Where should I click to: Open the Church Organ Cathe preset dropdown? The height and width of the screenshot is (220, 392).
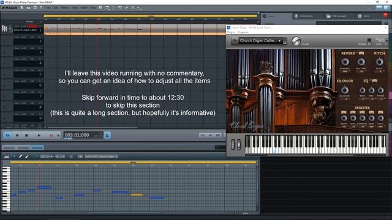(260, 40)
